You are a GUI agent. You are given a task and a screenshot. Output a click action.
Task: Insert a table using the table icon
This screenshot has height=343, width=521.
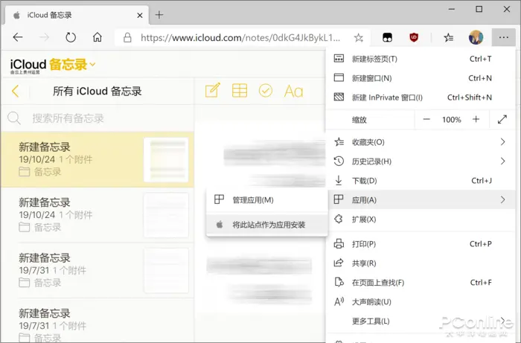click(x=239, y=90)
